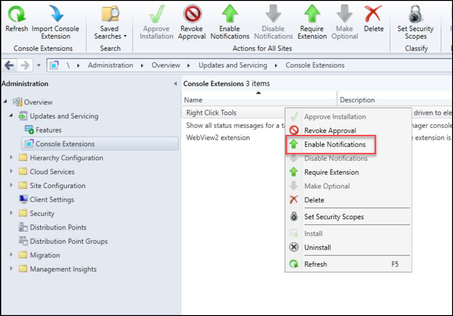The image size is (453, 316).
Task: Select the Show all status messages row
Action: (x=233, y=126)
